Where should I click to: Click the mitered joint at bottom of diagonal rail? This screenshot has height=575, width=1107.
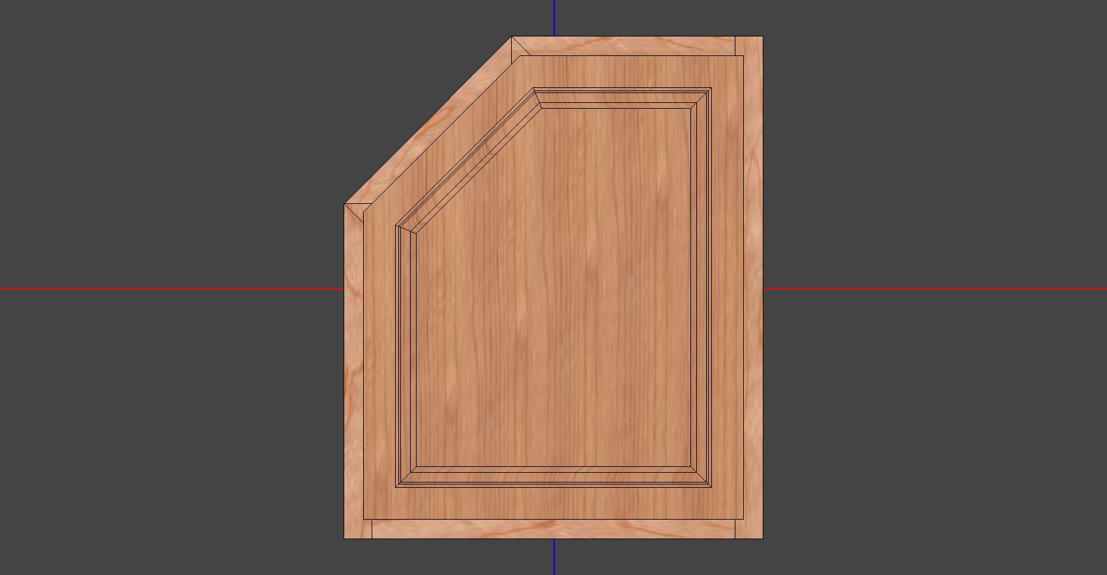(x=356, y=211)
